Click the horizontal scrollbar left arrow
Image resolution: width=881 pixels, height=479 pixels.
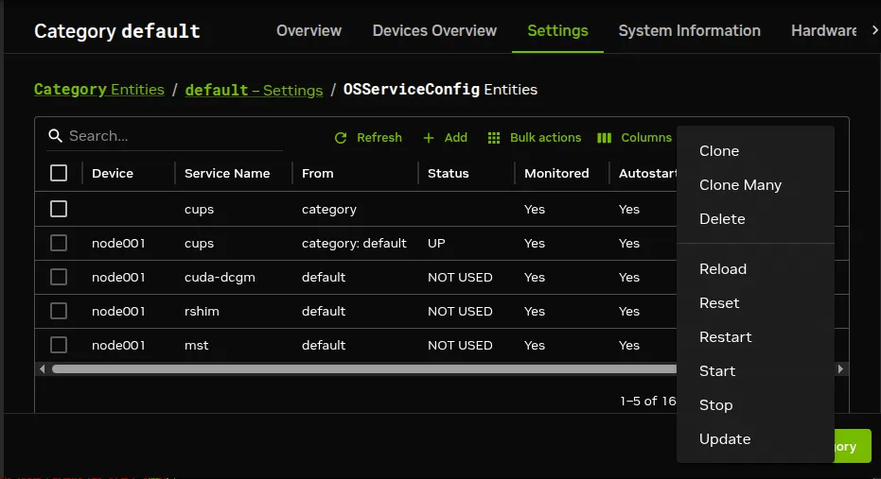pyautogui.click(x=43, y=369)
